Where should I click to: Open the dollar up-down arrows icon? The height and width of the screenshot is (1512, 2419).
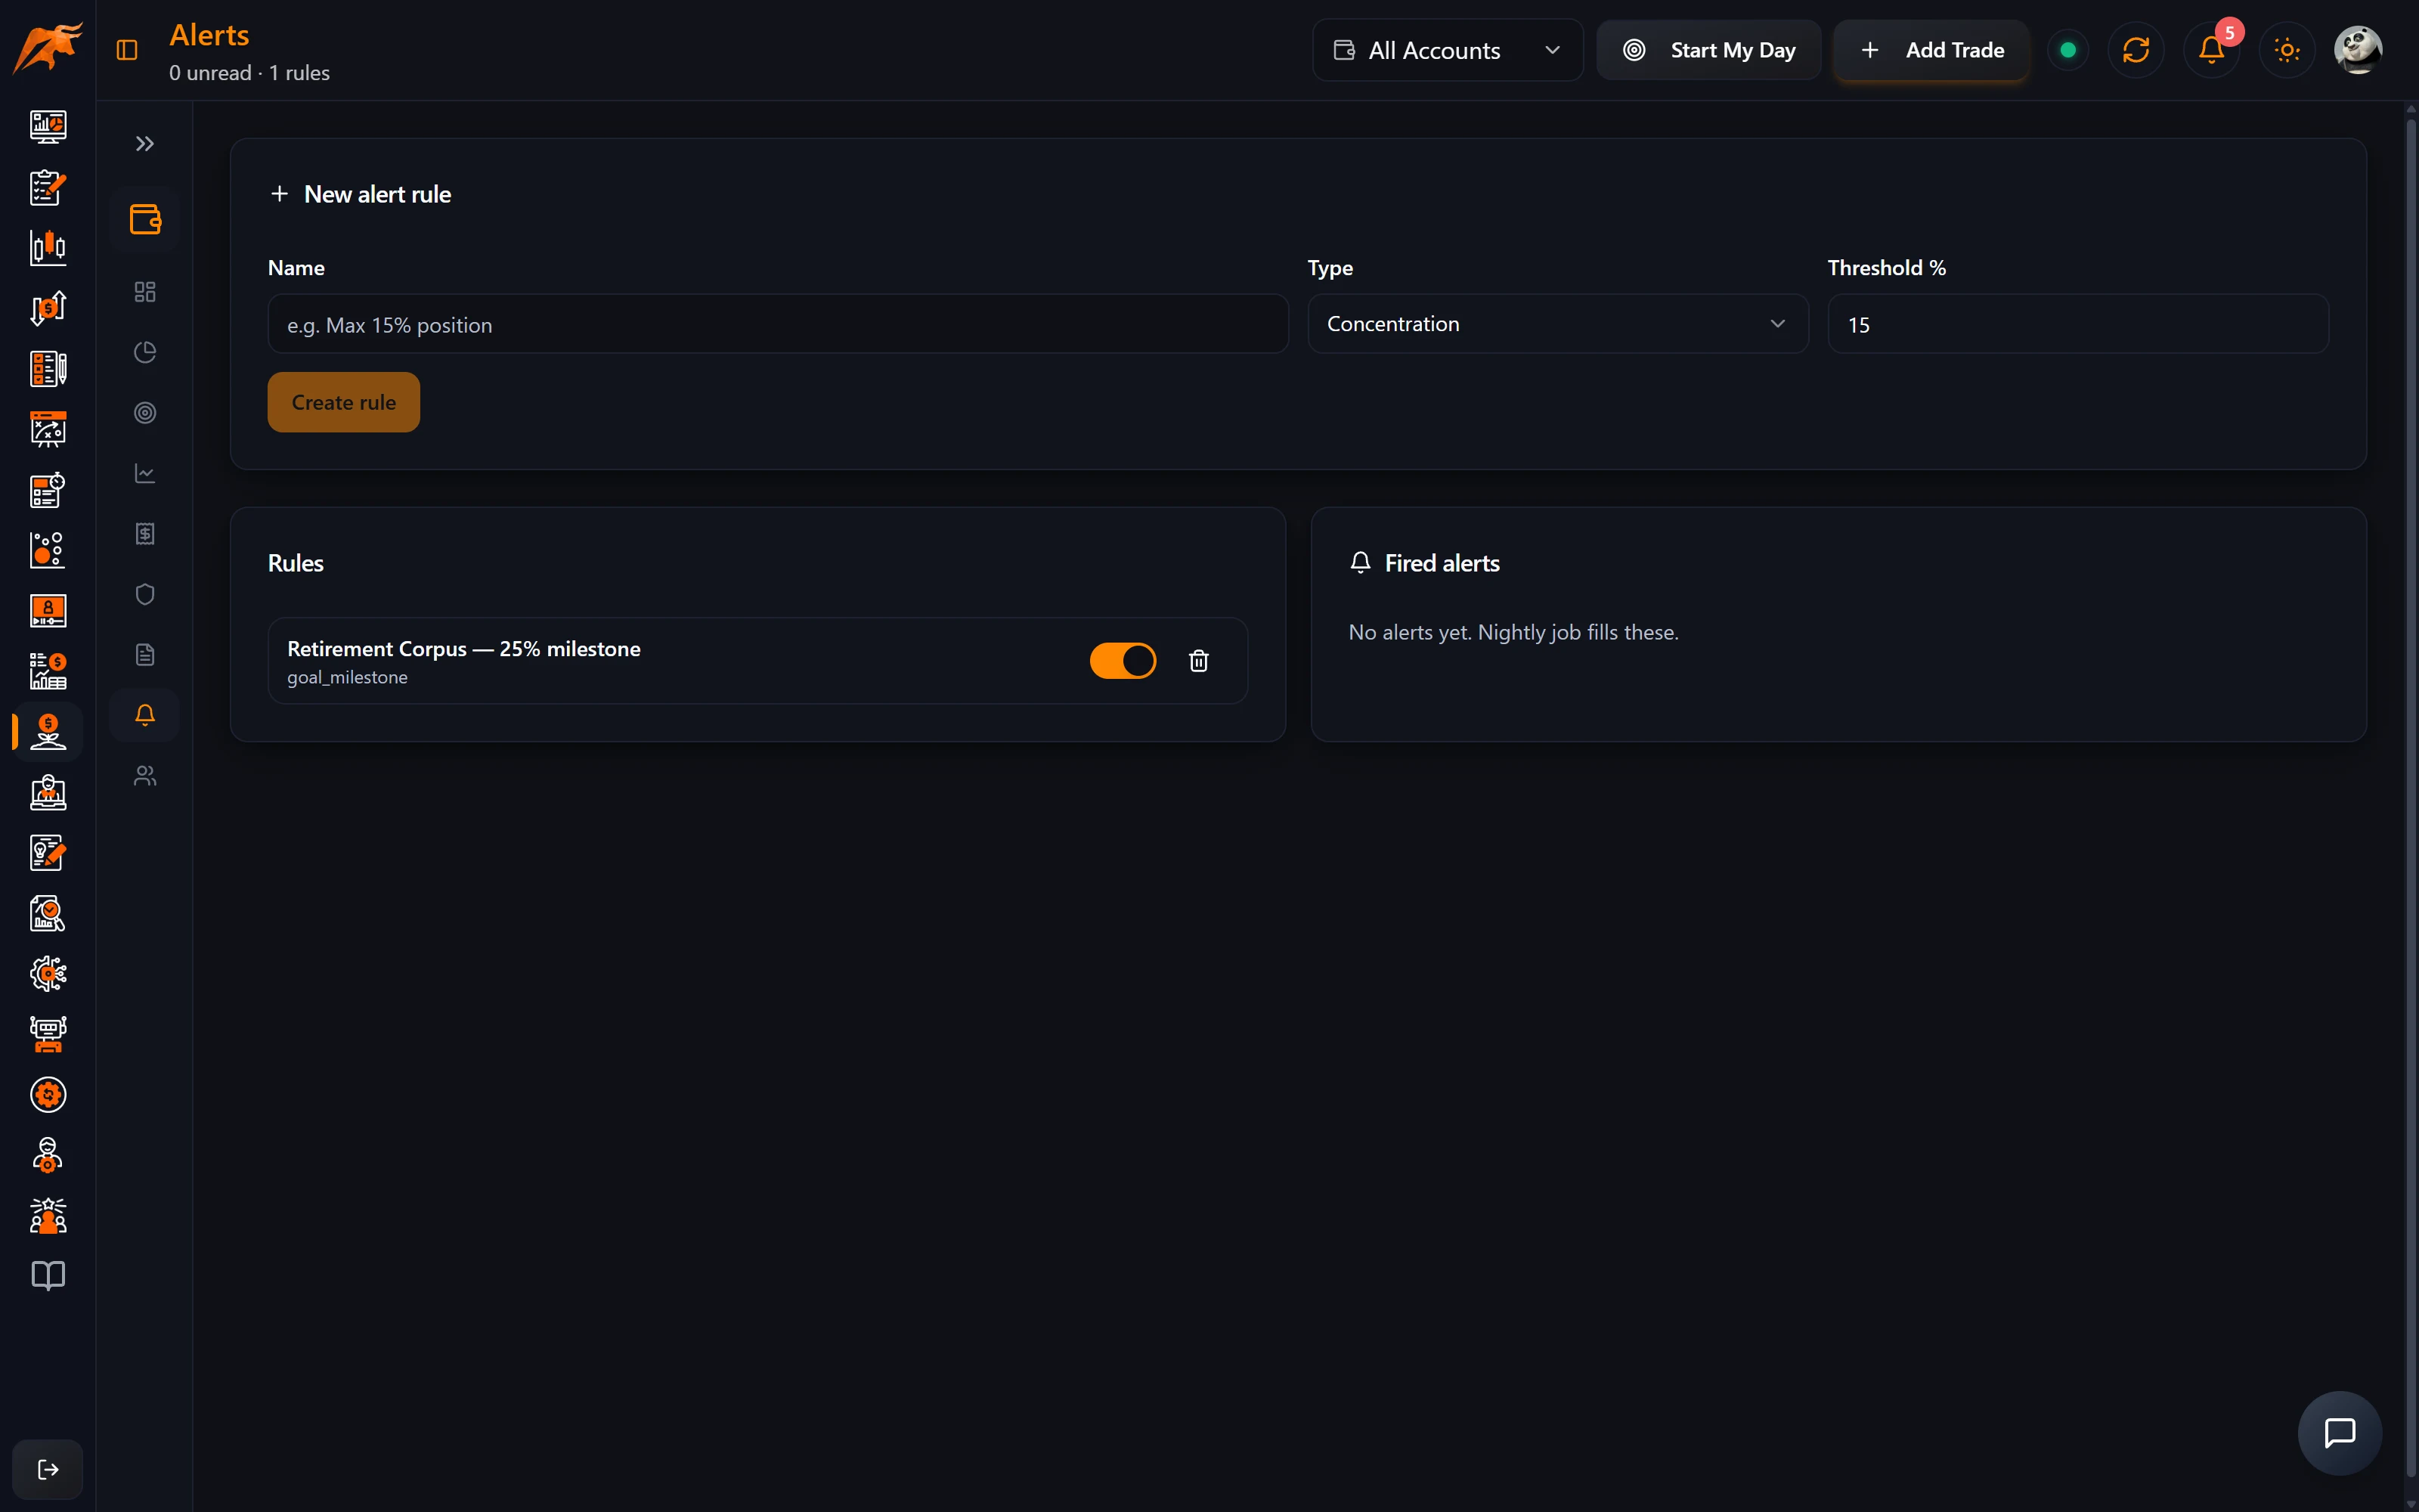[x=48, y=308]
